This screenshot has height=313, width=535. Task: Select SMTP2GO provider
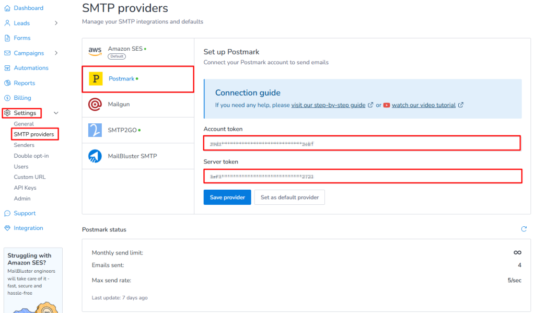click(138, 130)
